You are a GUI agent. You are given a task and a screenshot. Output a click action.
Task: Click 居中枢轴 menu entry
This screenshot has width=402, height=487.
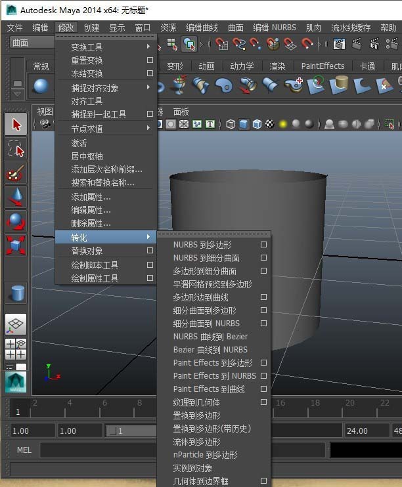click(87, 156)
